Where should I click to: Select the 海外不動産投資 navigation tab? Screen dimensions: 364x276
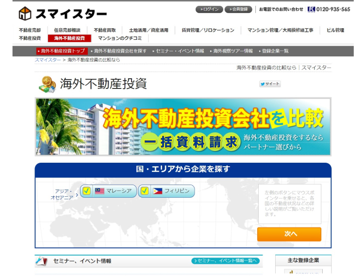[69, 38]
